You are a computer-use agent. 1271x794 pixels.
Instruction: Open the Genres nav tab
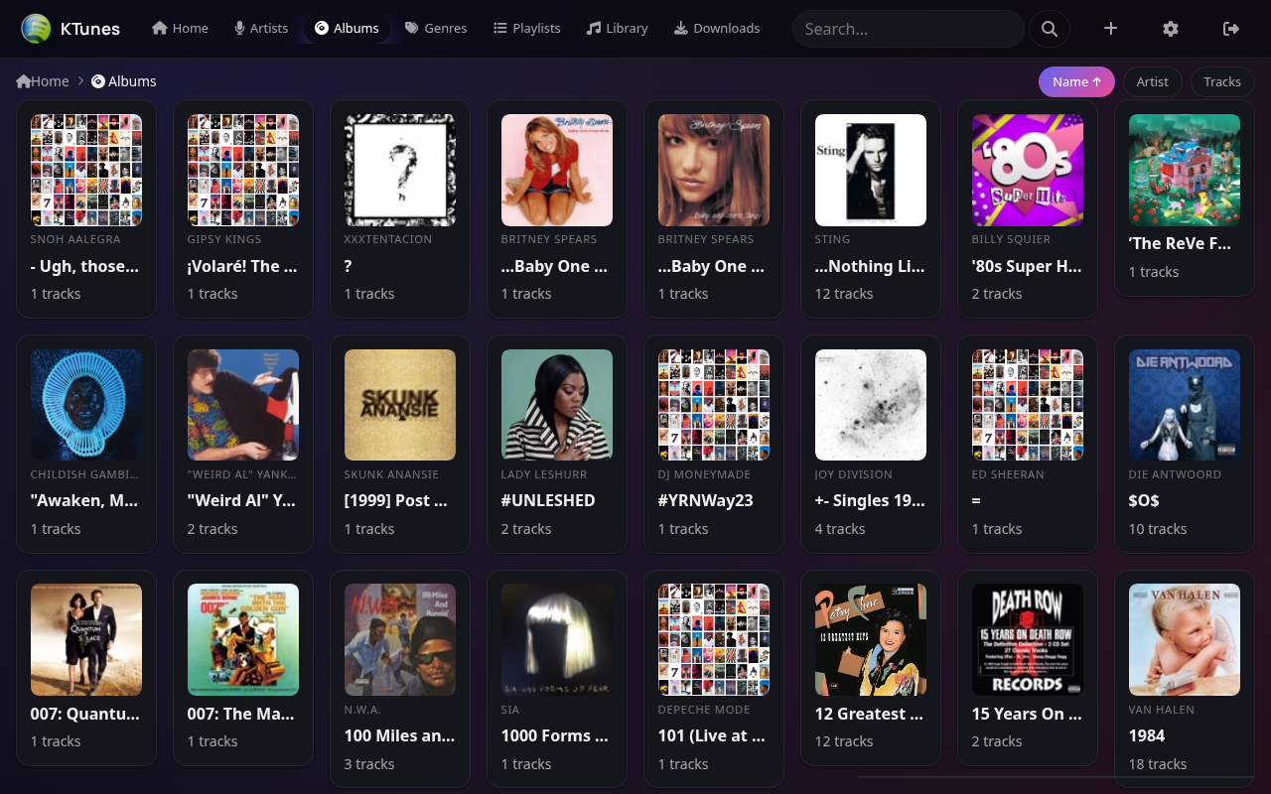(x=436, y=29)
